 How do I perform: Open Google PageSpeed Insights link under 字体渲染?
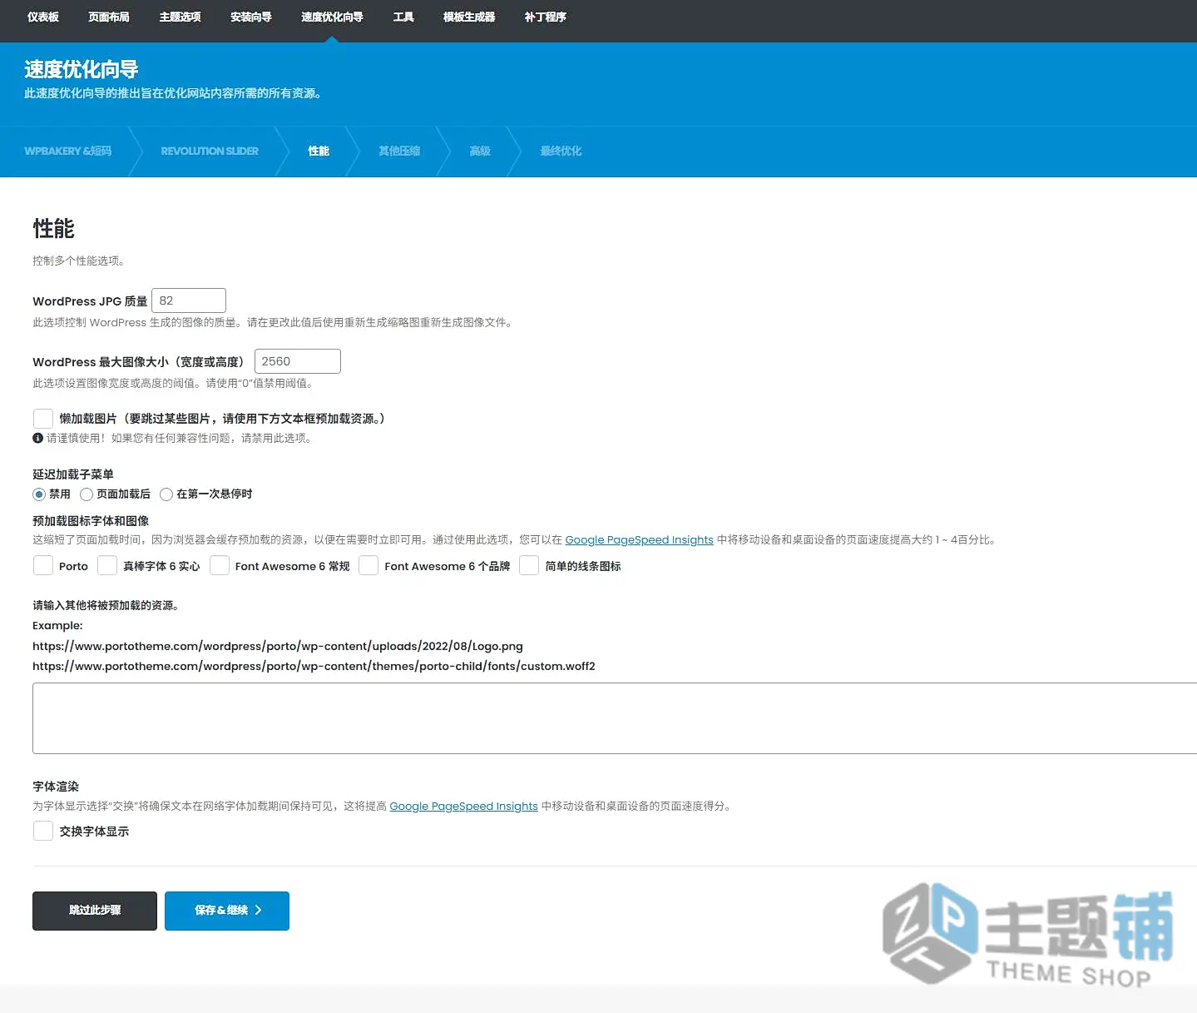(463, 806)
